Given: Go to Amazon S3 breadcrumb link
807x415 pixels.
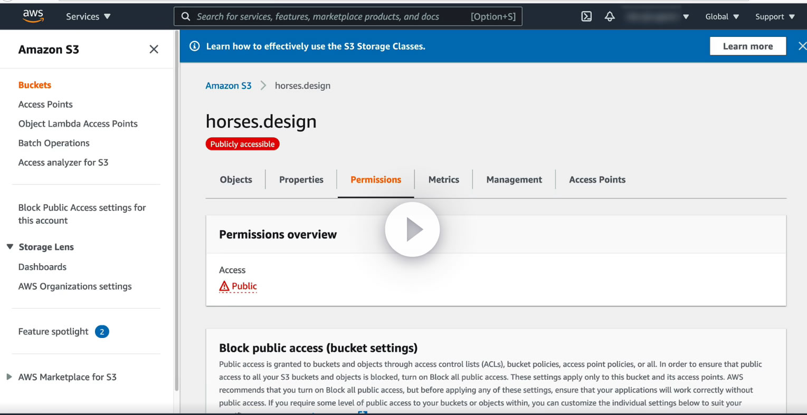Looking at the screenshot, I should [x=229, y=85].
